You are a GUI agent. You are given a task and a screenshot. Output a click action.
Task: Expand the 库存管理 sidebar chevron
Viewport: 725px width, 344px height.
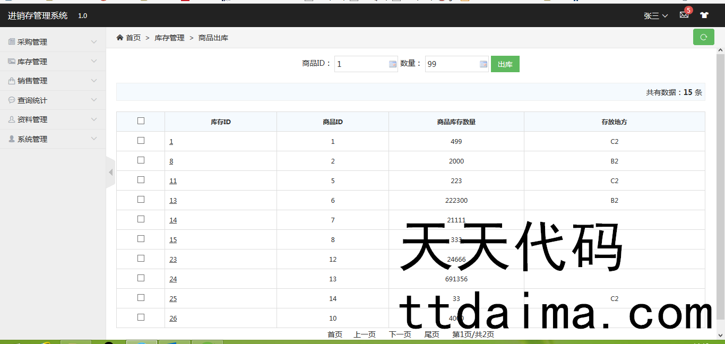(94, 62)
